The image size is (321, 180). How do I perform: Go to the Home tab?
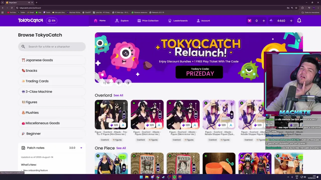(x=100, y=20)
